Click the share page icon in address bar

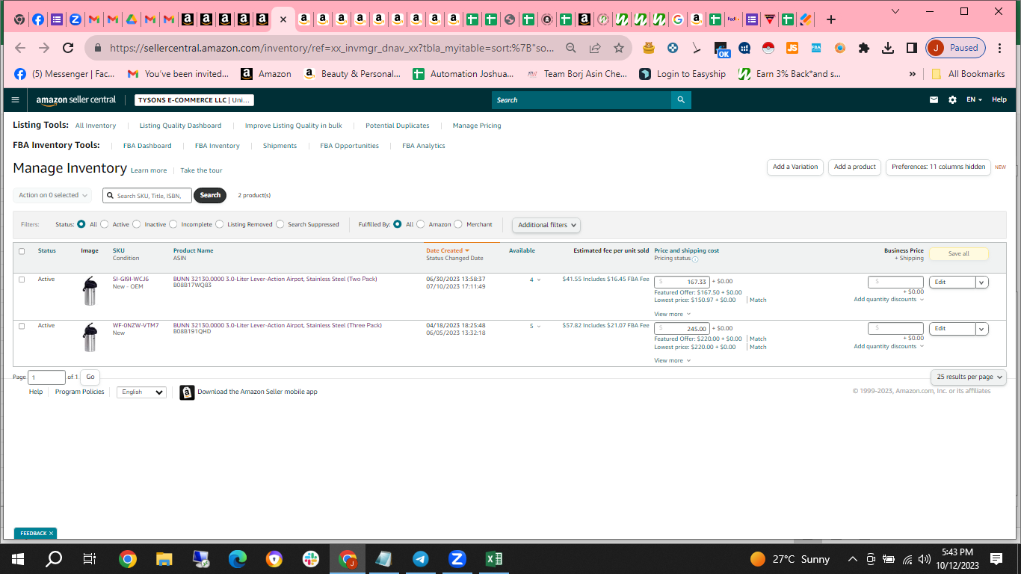[x=595, y=48]
